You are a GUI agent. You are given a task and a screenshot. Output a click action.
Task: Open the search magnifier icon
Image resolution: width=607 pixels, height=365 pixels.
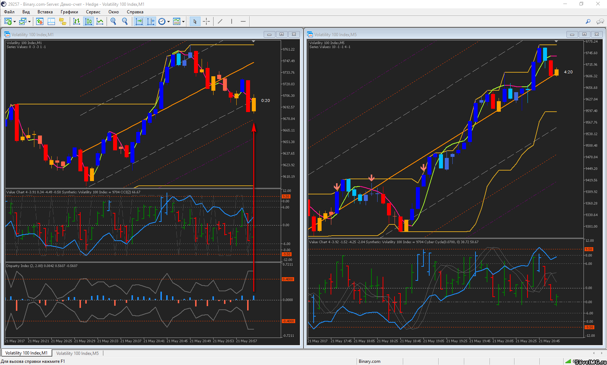[x=588, y=22]
